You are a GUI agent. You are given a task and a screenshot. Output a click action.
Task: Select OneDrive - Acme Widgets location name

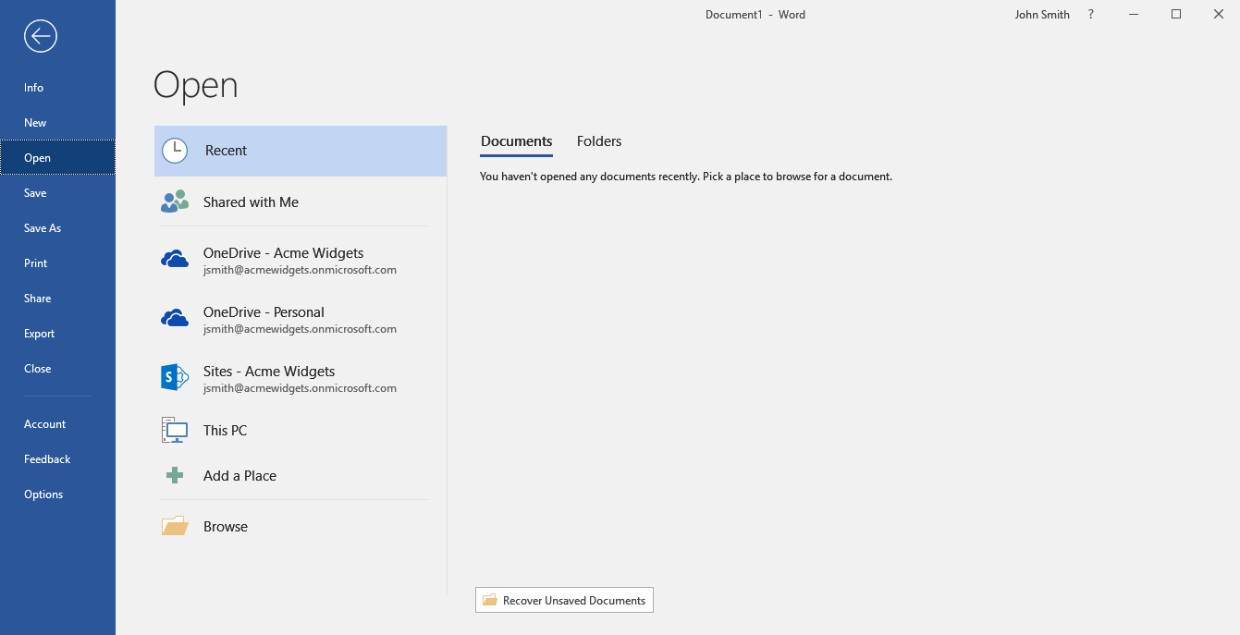point(284,253)
